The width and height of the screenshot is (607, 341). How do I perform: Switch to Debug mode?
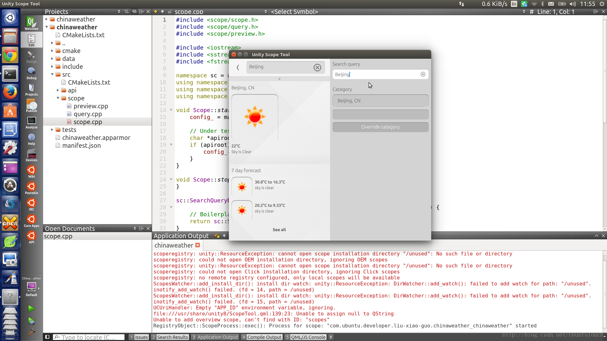point(31,73)
